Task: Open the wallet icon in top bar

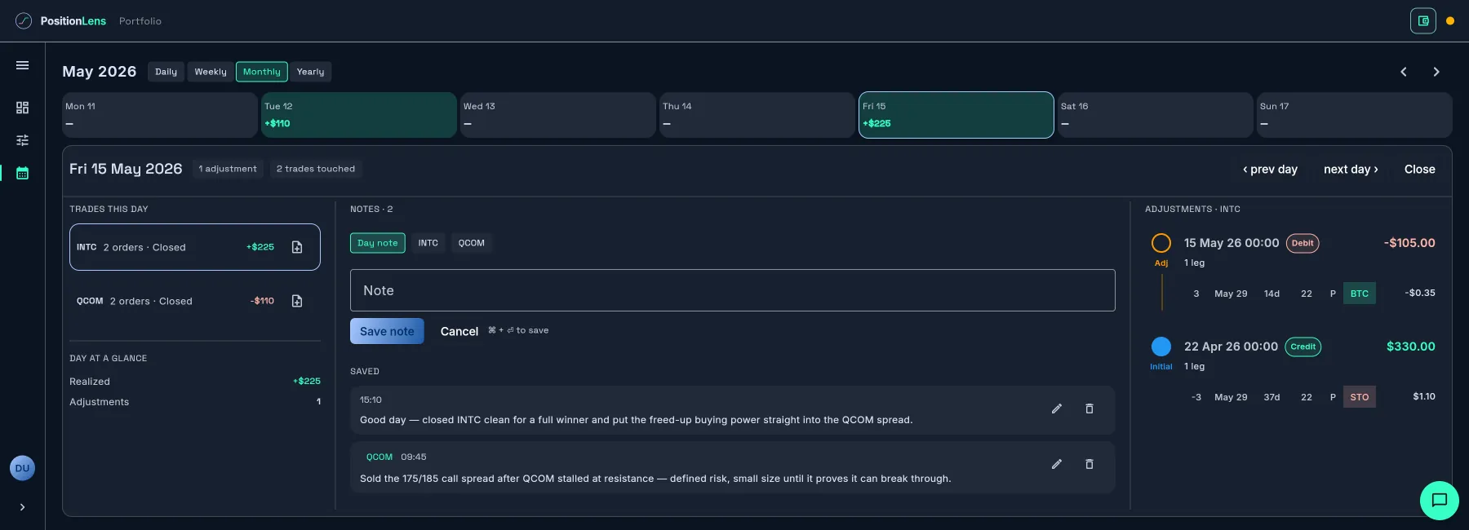Action: [1423, 21]
